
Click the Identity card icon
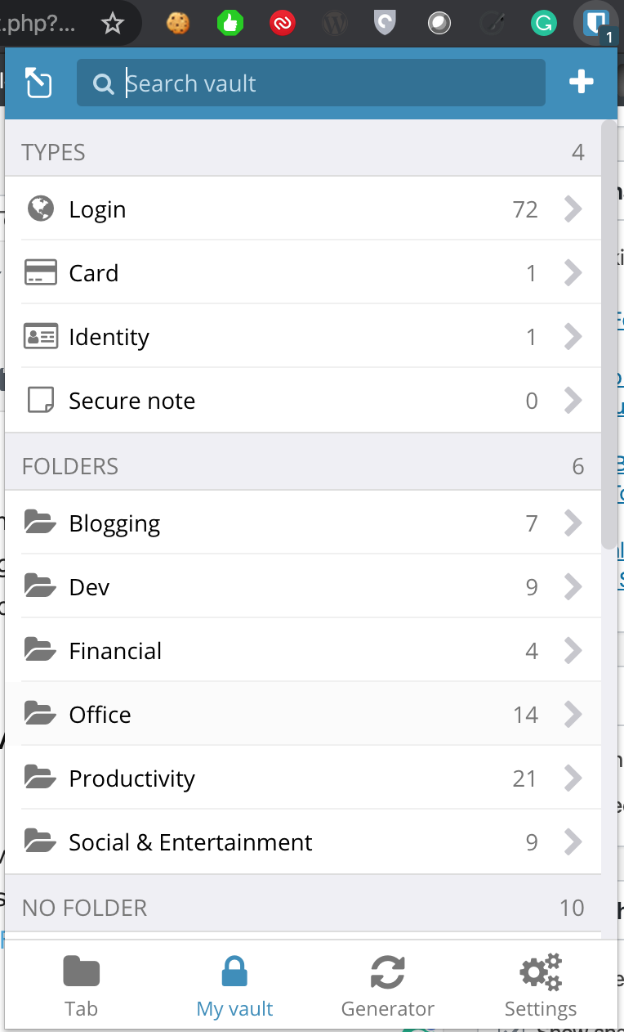[41, 337]
